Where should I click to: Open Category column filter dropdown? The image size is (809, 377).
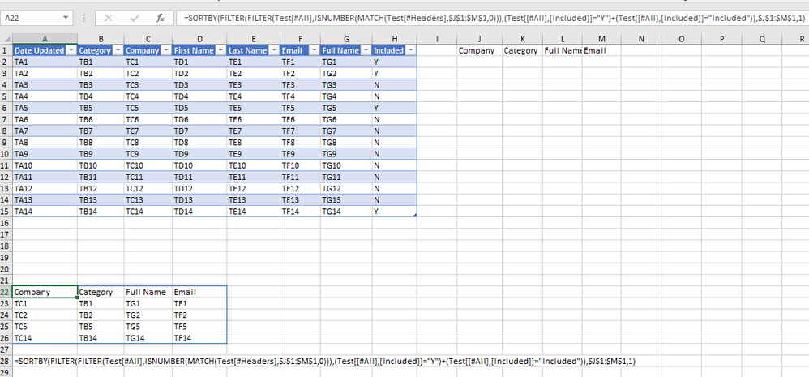118,50
